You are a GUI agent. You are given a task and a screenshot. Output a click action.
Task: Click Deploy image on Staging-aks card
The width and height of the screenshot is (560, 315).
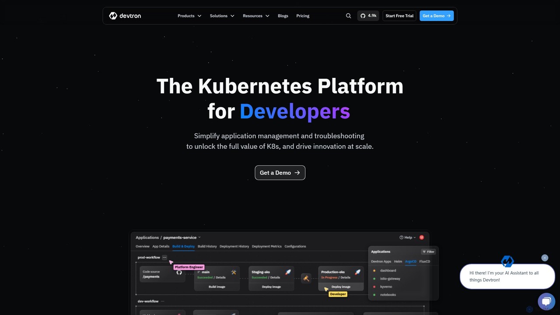tap(271, 287)
